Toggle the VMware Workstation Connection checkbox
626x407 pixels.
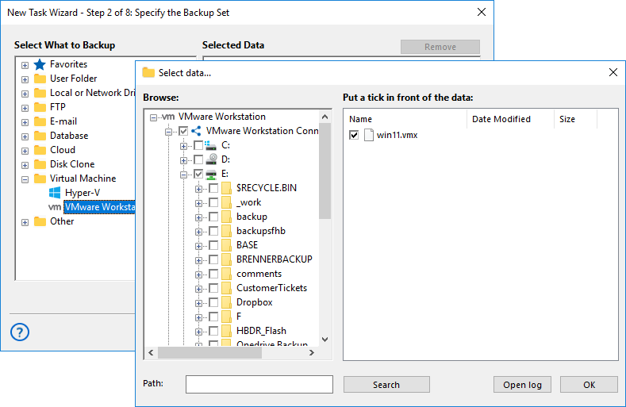click(183, 131)
